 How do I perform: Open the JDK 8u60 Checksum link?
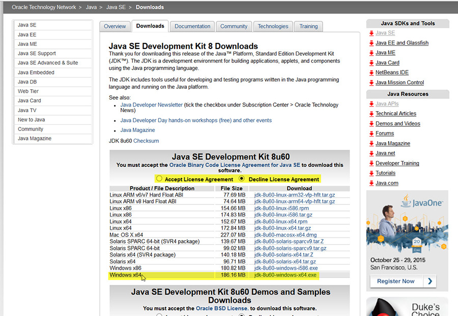tap(146, 141)
